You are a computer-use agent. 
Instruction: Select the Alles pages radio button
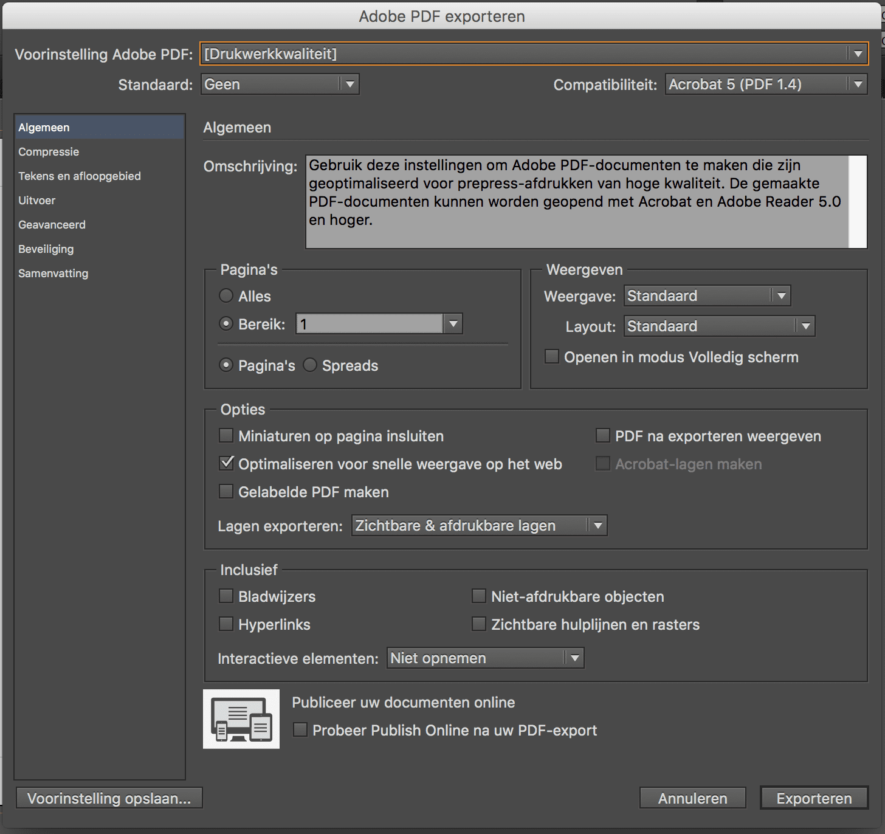point(226,296)
